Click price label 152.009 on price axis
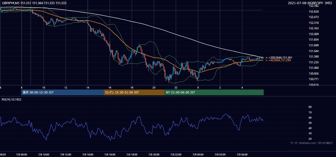Screen dimensions: 336x157 (313, 34)
